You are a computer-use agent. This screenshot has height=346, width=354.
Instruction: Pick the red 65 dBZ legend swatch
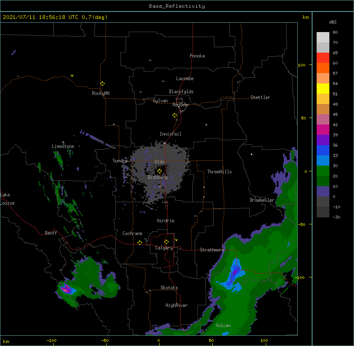coord(323,58)
